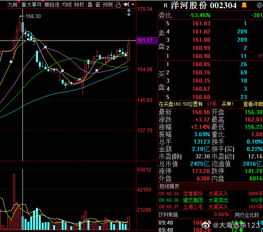Click the 总手 value 13123
263x232 pixels.
pyautogui.click(x=202, y=142)
